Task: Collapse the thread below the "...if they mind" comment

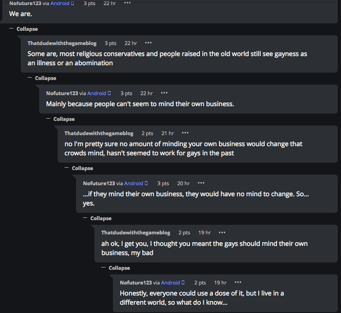Action: (x=97, y=218)
